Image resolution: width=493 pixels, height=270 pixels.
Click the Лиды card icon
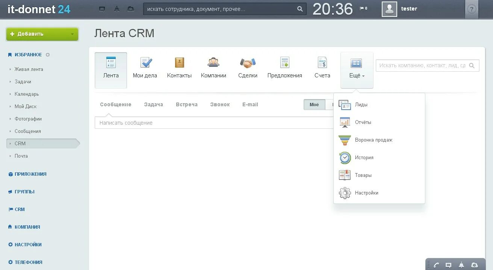click(345, 105)
